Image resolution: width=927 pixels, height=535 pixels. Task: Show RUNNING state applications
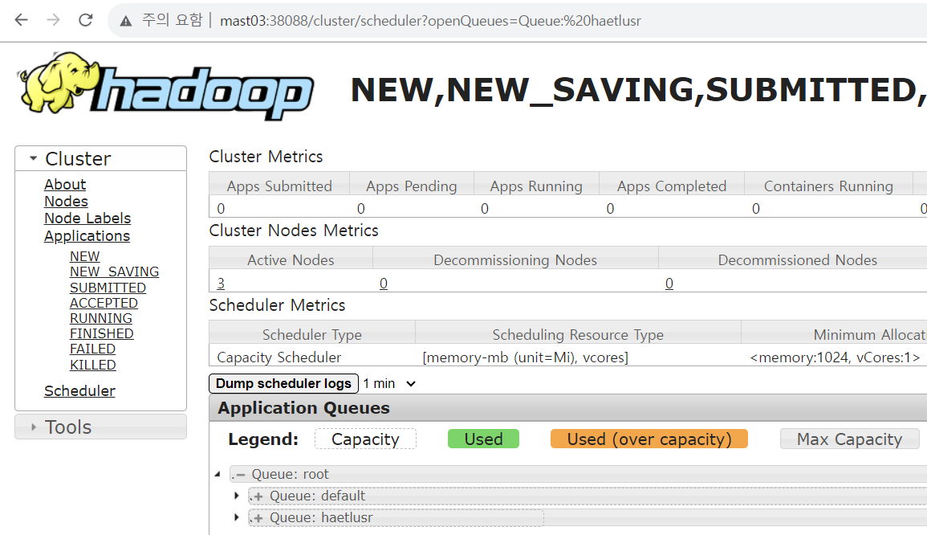[x=100, y=318]
